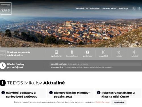The width and height of the screenshot is (142, 107).
Task: Click the phone icon in header
Action: pos(134,9)
